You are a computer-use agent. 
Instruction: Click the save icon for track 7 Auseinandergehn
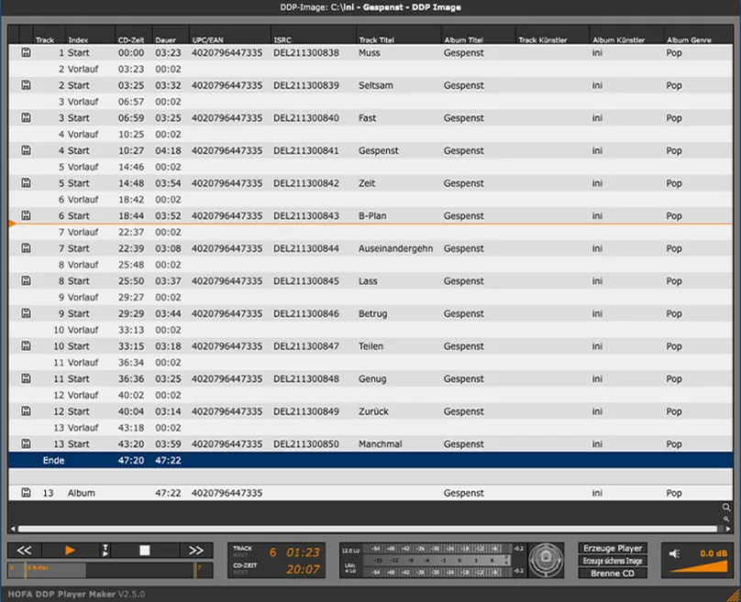26,248
